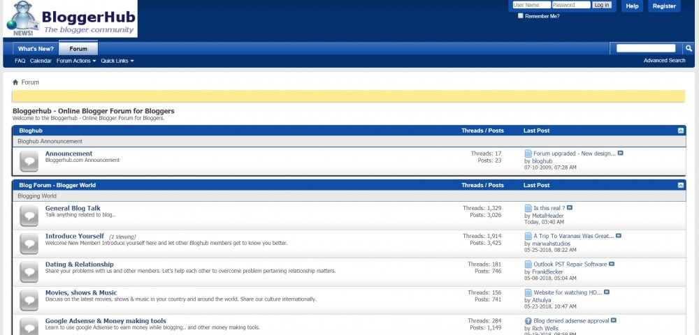This screenshot has width=699, height=335.
Task: Open the Introduce Yourself forum
Action: coord(75,236)
